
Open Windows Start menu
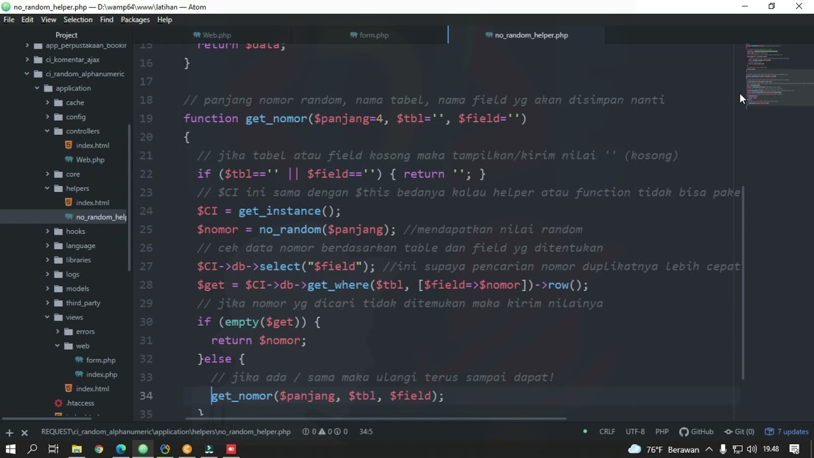tap(10, 449)
